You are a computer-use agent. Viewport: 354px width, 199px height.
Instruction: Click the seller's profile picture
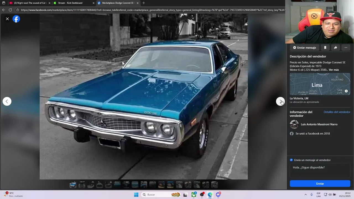coord(294,124)
